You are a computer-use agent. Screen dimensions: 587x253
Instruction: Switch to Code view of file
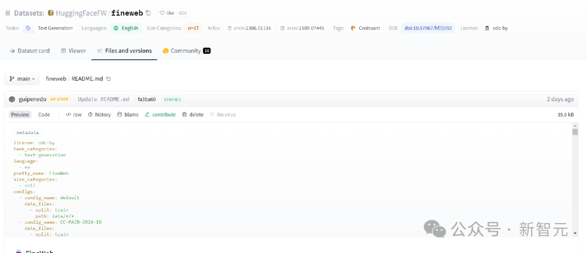point(44,115)
